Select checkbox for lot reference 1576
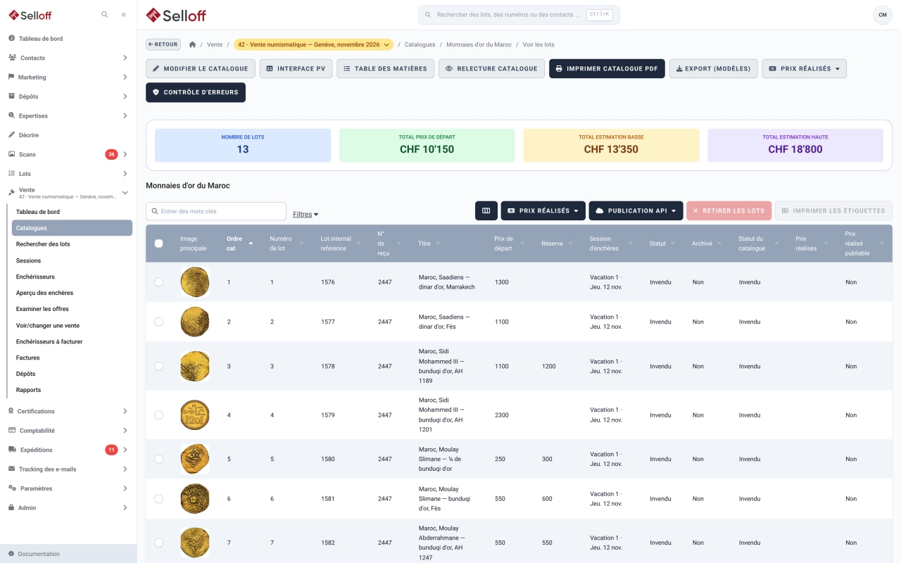Viewport: 901px width, 563px height. coord(158,282)
